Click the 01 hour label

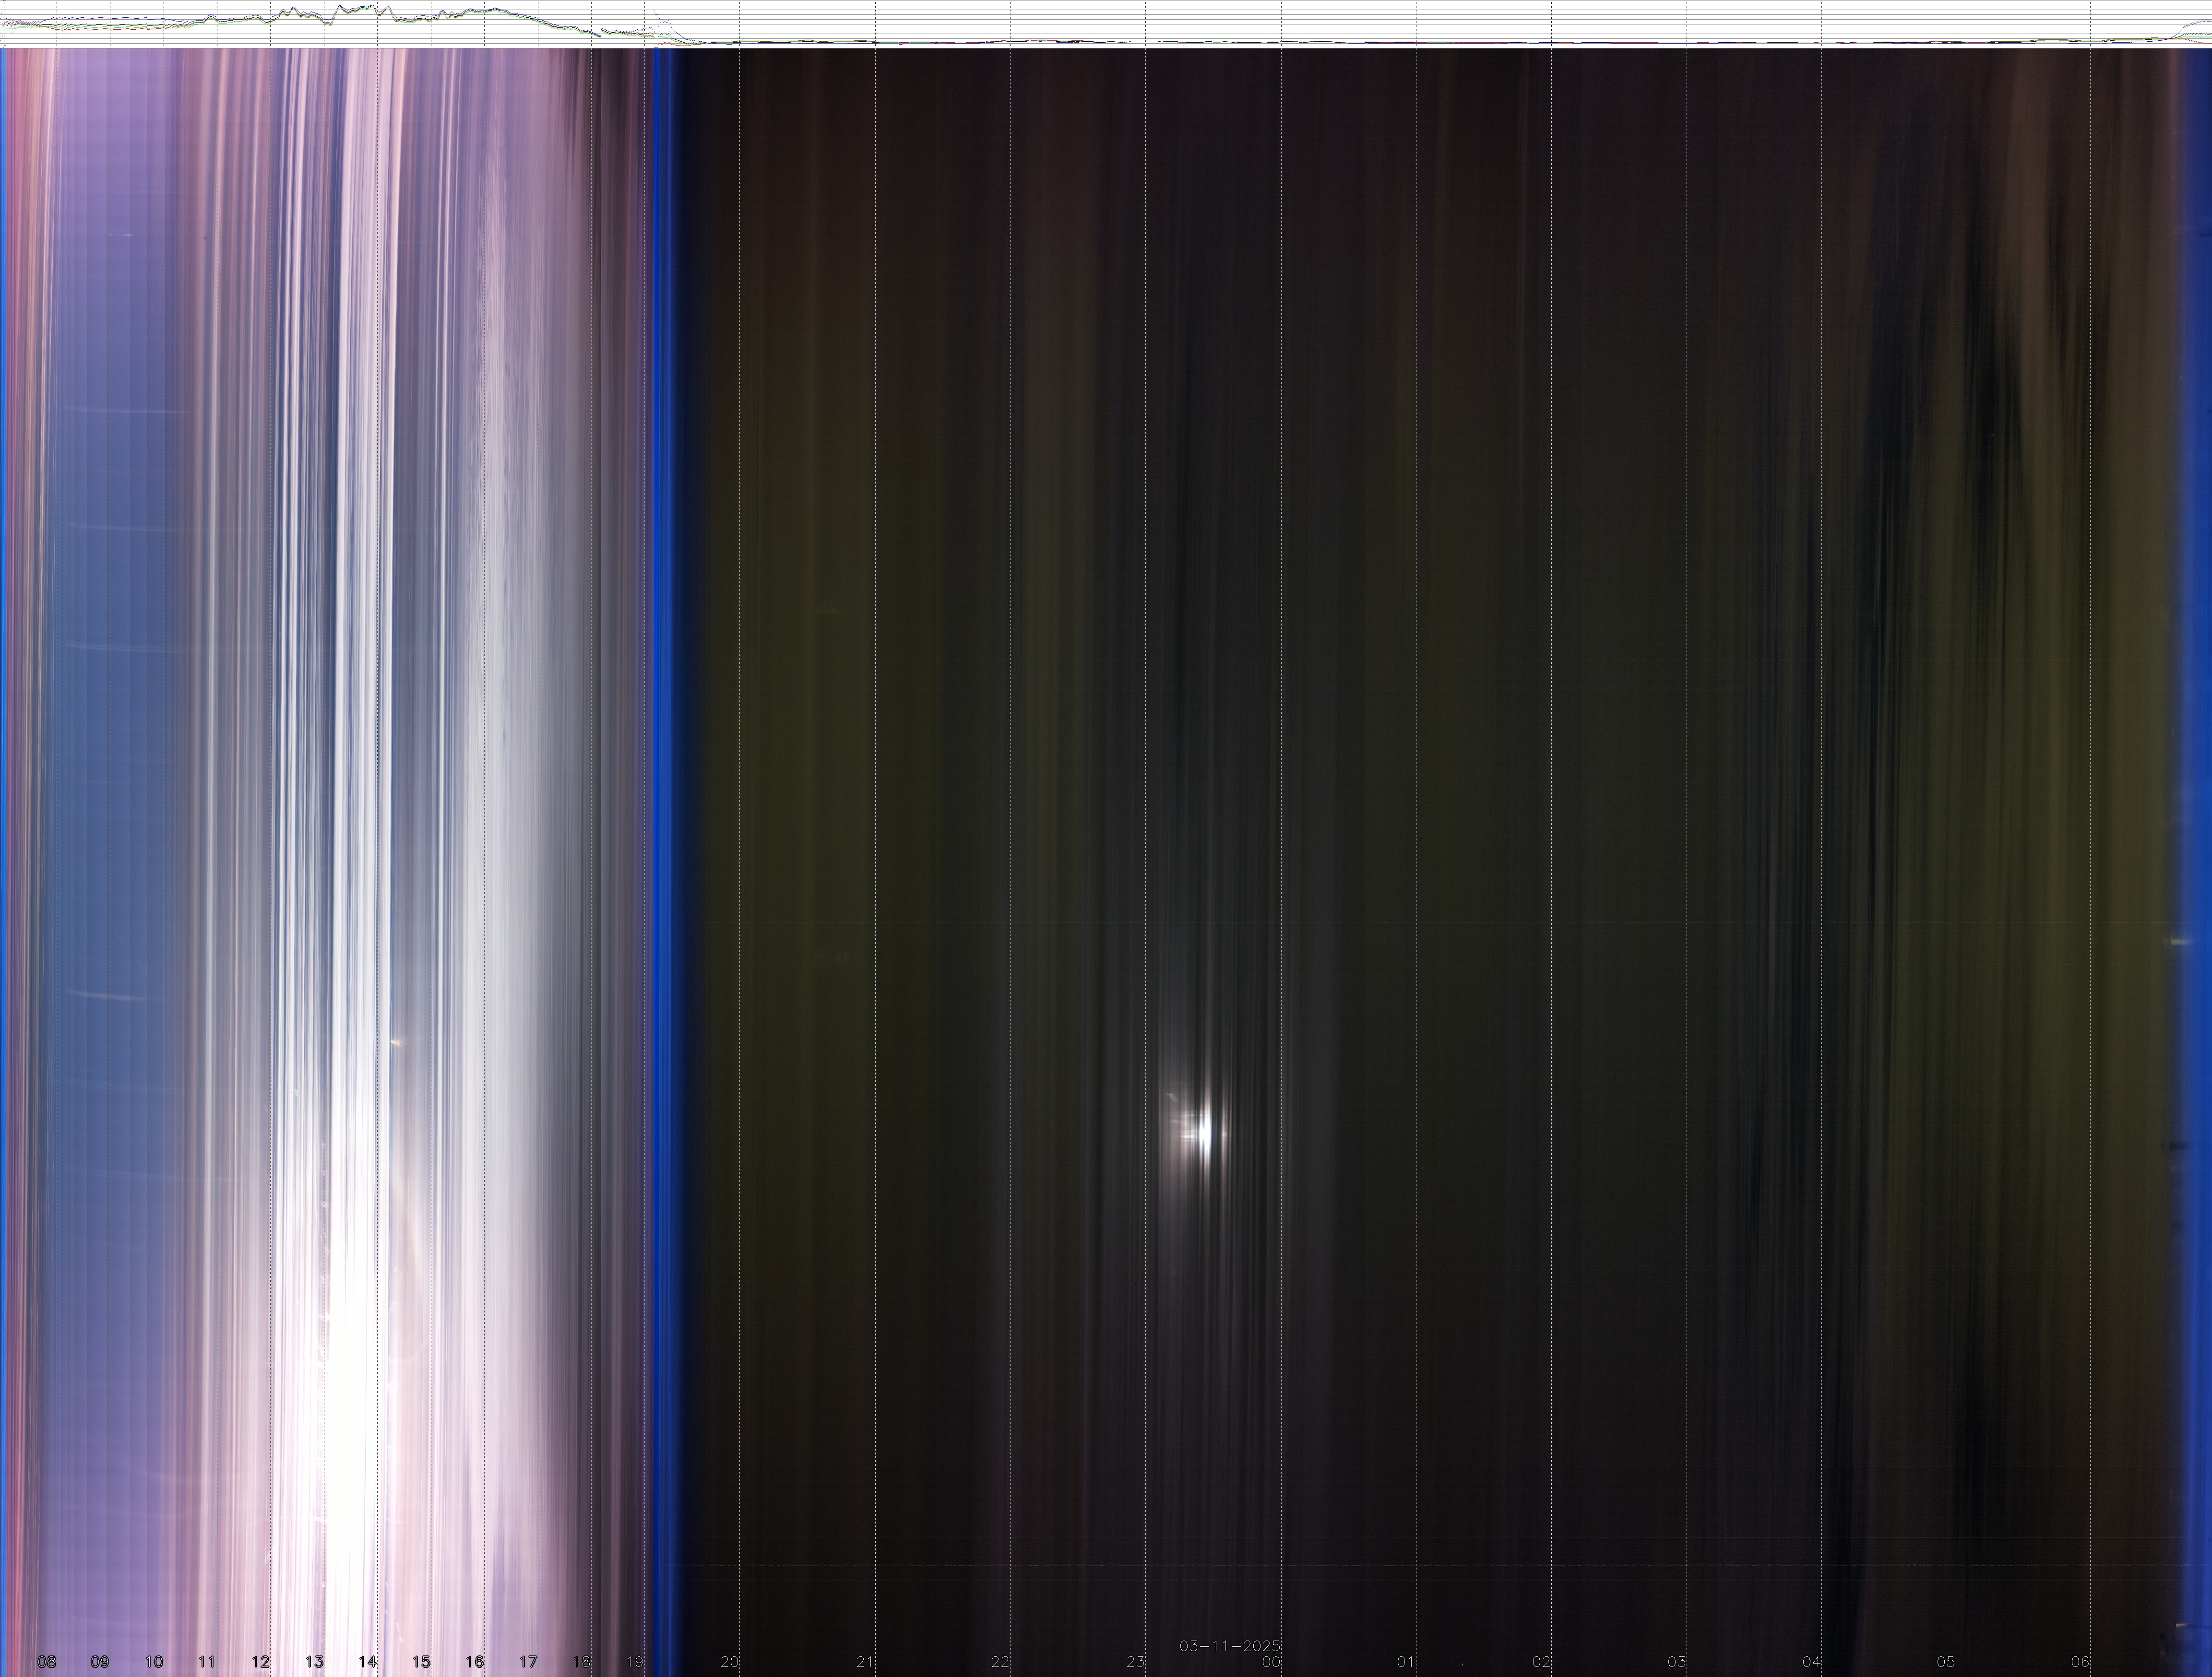click(x=1406, y=1662)
